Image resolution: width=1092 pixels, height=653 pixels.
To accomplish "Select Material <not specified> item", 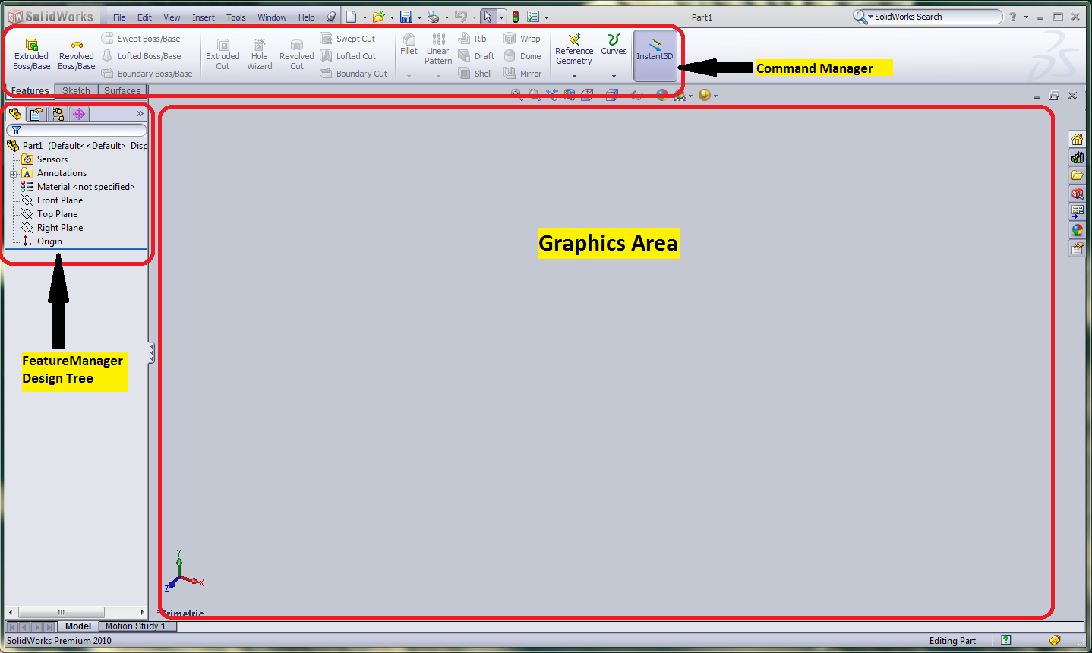I will point(78,187).
